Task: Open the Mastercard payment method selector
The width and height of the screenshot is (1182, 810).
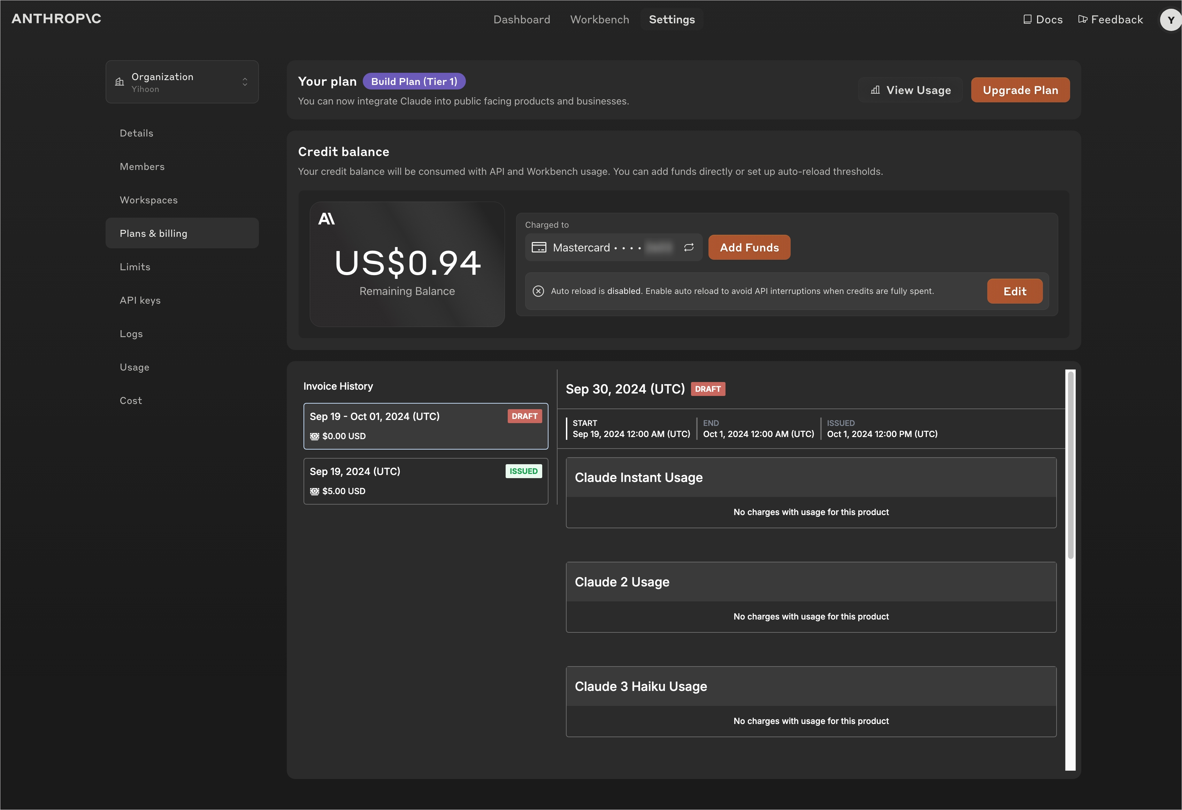Action: [605, 248]
